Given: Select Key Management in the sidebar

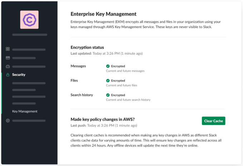Looking at the screenshot, I should (25, 111).
